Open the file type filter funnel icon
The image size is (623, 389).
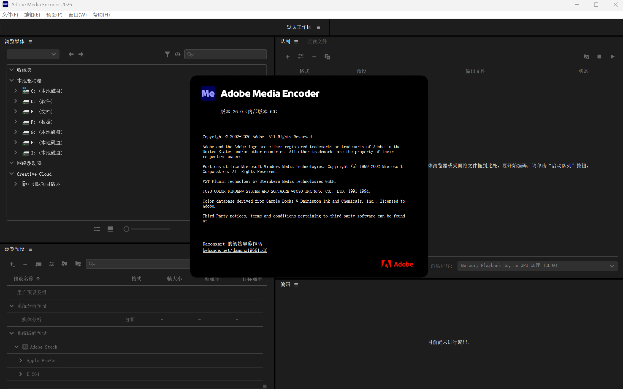[167, 54]
